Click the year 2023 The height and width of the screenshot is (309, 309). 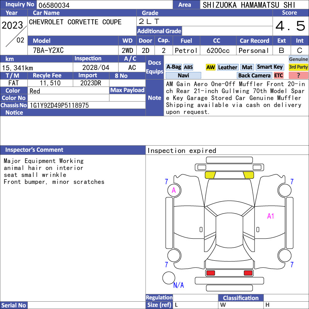point(12,25)
